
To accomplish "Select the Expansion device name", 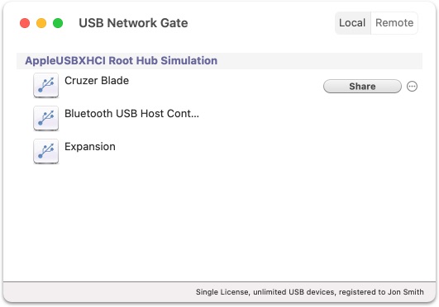I will coord(90,147).
